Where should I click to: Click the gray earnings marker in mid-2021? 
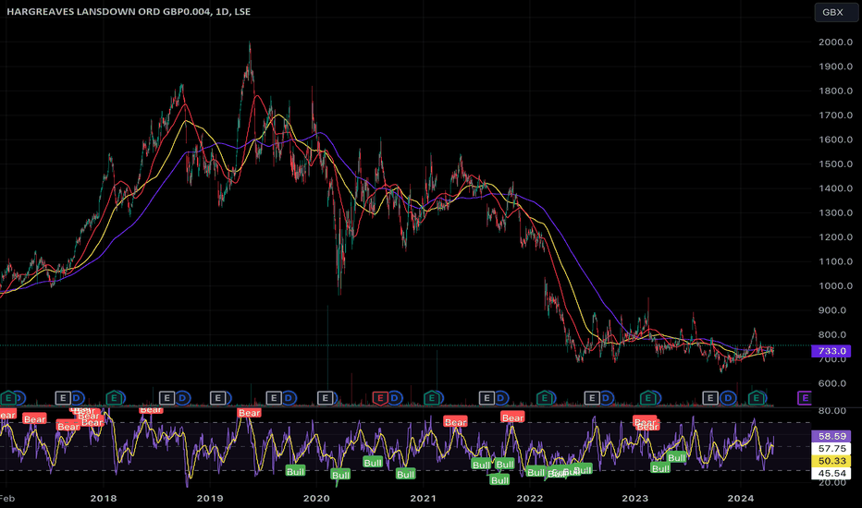486,397
